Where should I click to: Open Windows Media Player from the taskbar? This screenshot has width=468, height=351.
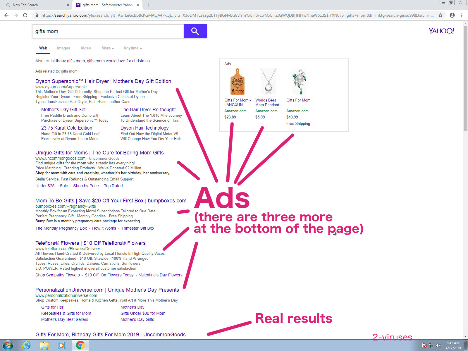[x=61, y=345]
